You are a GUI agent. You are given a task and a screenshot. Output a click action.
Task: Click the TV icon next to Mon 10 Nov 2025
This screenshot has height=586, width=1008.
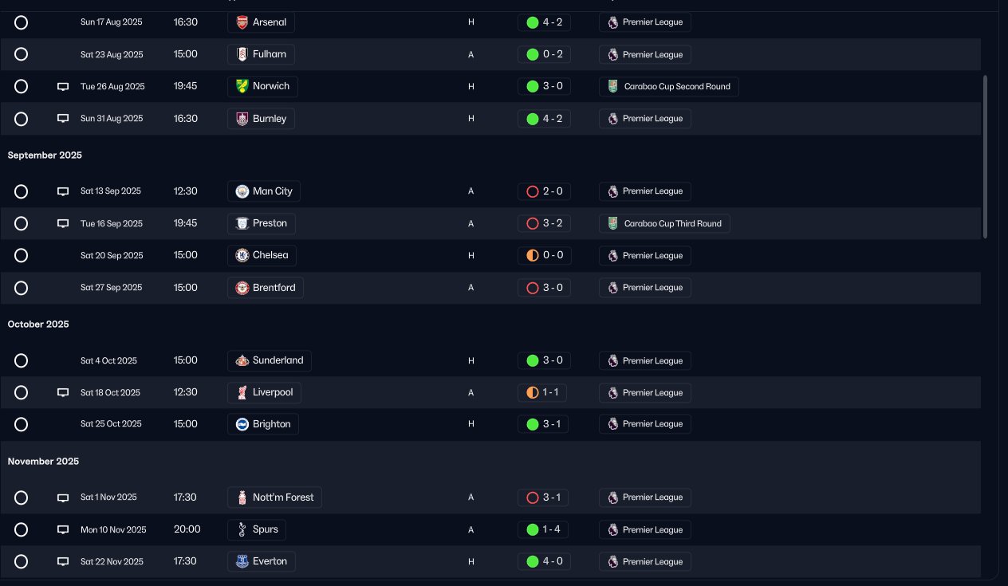63,530
